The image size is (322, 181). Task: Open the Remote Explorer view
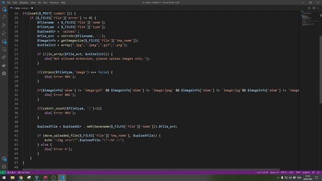pos(4,49)
